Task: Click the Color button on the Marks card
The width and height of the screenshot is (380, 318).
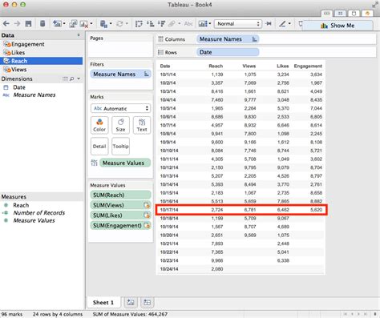Action: click(x=99, y=125)
